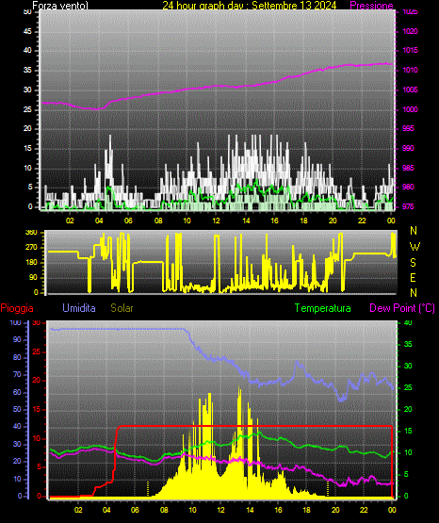Click the 22 hour label under rain chart
Viewport: 439px width, 523px height.
(x=364, y=510)
